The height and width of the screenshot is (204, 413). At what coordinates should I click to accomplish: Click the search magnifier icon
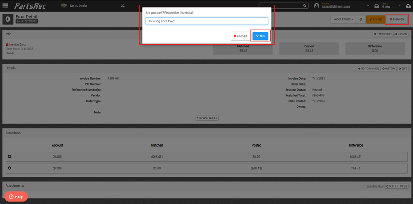pyautogui.click(x=305, y=5)
